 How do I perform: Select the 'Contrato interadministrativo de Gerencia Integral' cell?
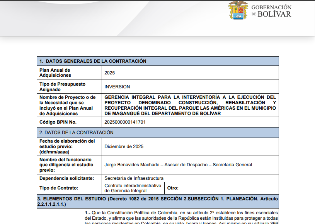(x=133, y=188)
